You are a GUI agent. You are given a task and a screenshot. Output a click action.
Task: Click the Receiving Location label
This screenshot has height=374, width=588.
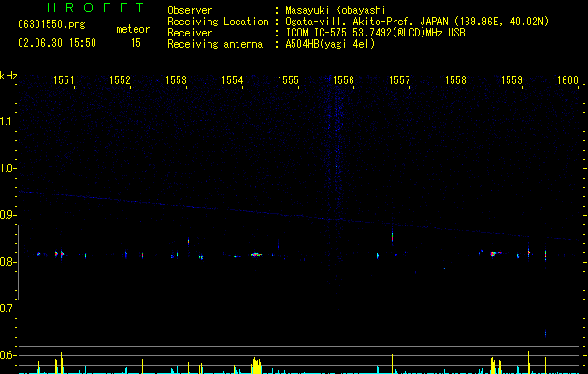pyautogui.click(x=218, y=22)
